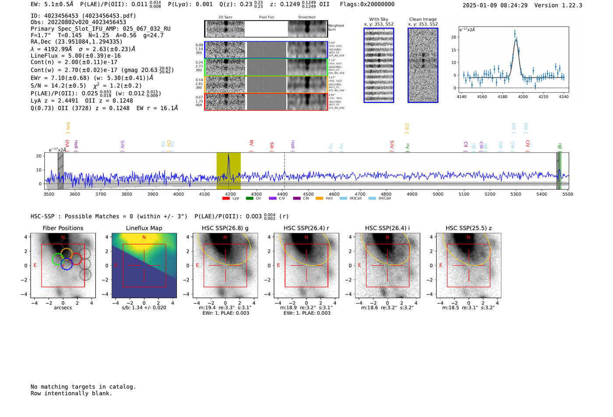Click the LineFlux = 5.00(±0.39)e-16 line
The width and height of the screenshot is (613, 417).
click(76, 56)
